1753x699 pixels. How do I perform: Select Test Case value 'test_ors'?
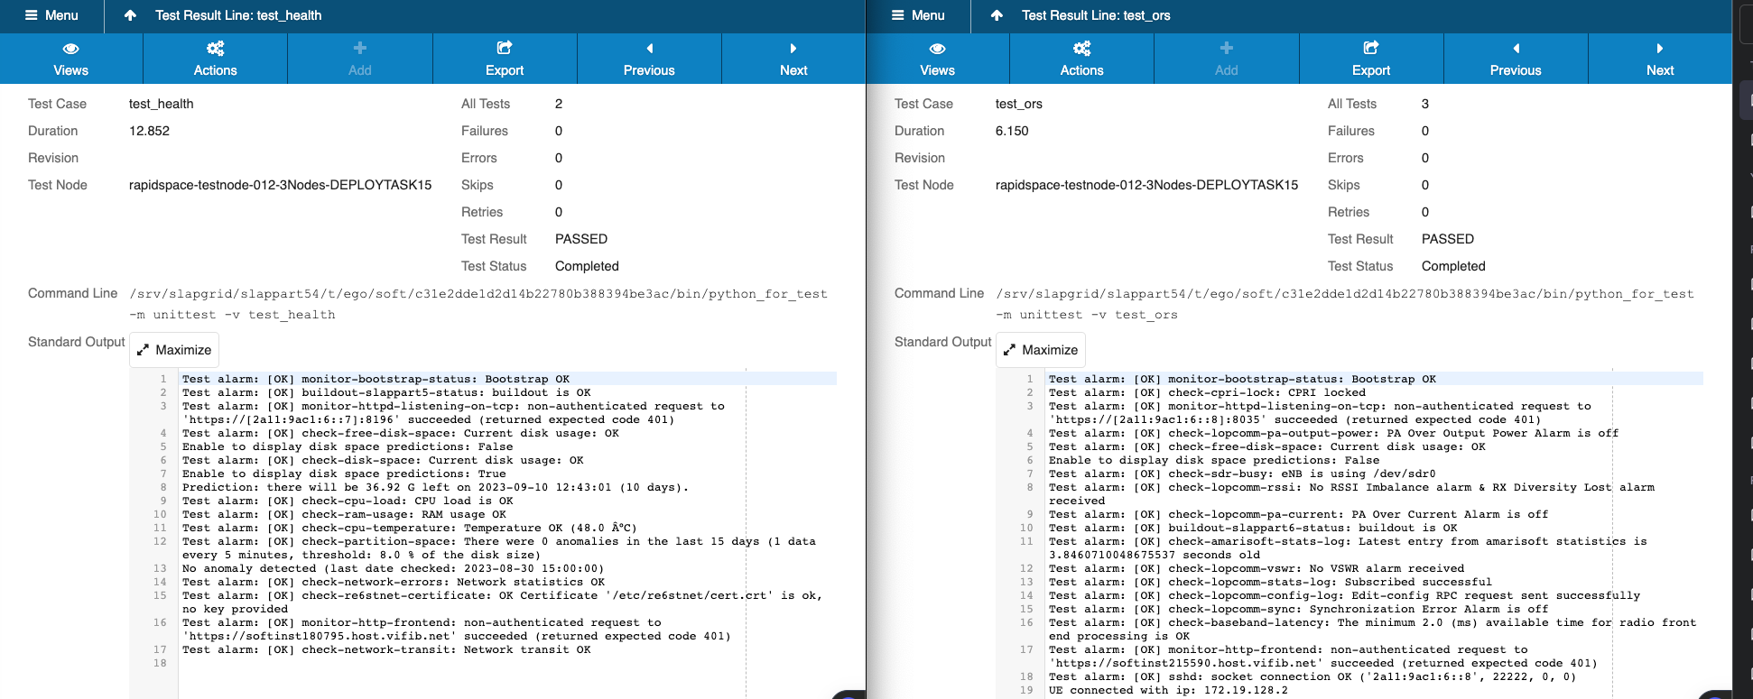point(1019,104)
